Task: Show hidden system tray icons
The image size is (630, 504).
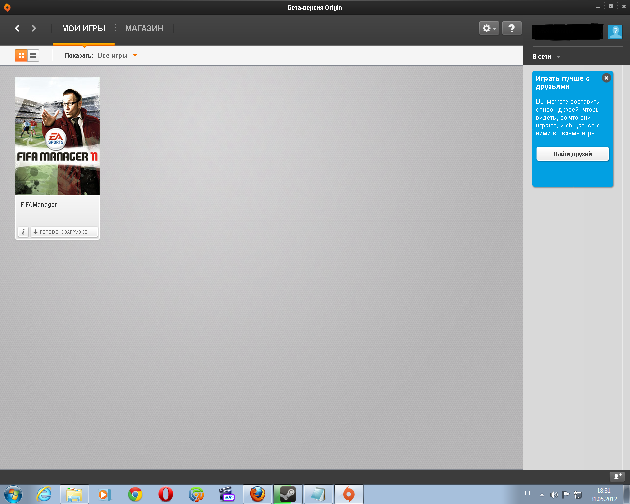Action: (542, 495)
